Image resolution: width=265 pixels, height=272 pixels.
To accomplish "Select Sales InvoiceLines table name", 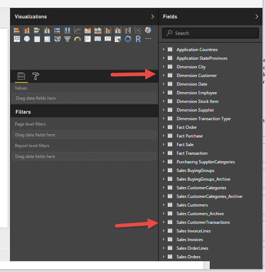I will pos(194,231).
